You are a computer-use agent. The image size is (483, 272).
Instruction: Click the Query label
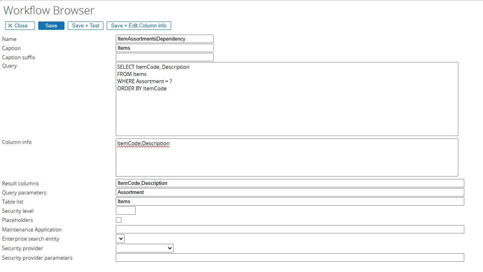(x=10, y=66)
